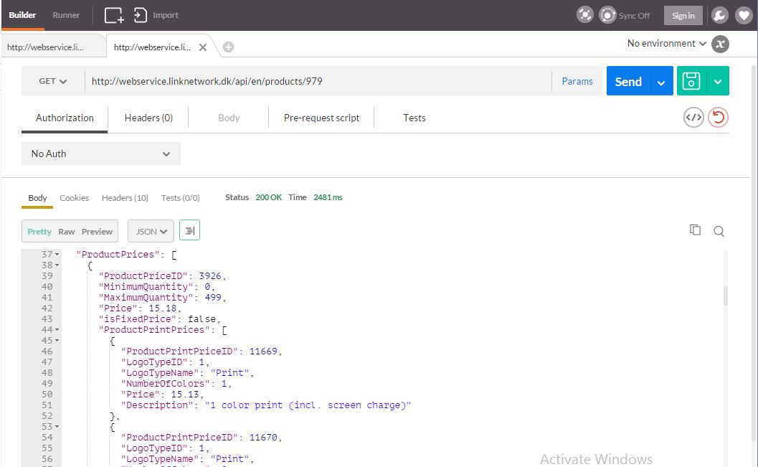758x467 pixels.
Task: Search the response body icon
Action: [x=719, y=231]
